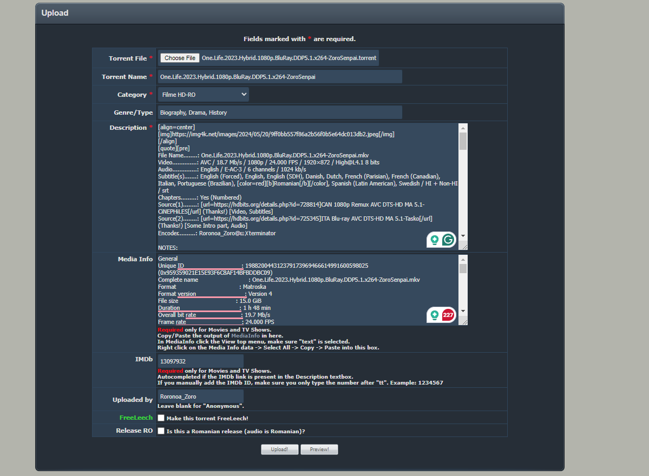Click the Torrent Name input field
649x476 pixels.
pyautogui.click(x=279, y=77)
